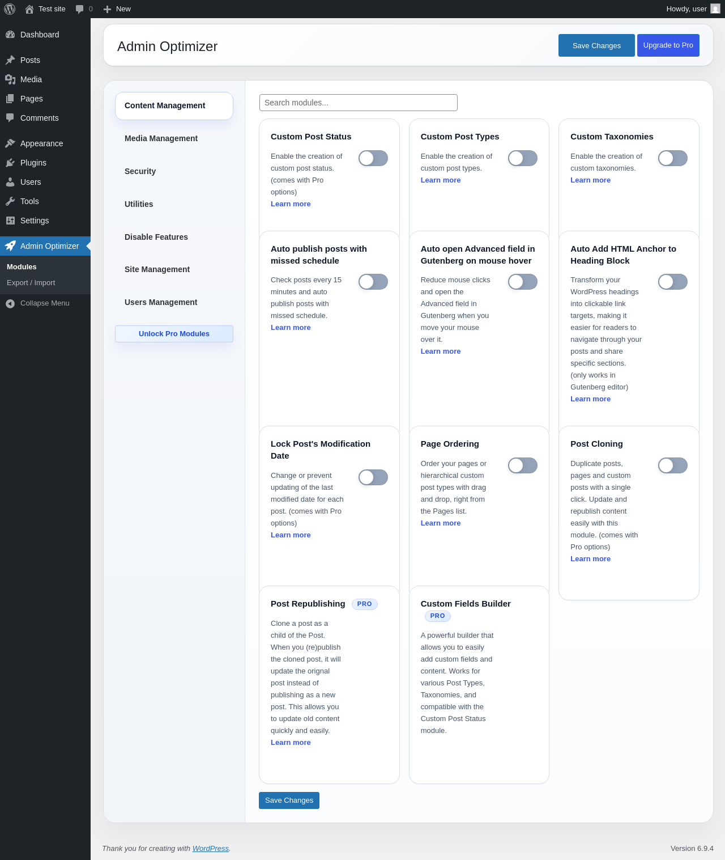Open Export / Import submenu item
Image resolution: width=725 pixels, height=860 pixels.
tap(31, 283)
